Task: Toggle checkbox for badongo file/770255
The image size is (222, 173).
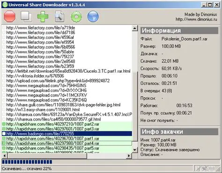Action: [4, 134]
